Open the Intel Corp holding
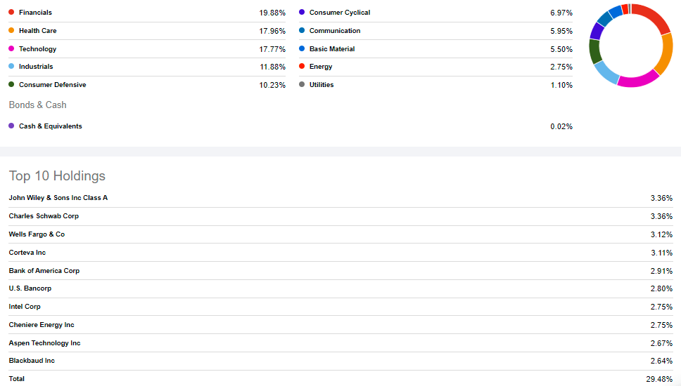The width and height of the screenshot is (681, 386). pos(25,307)
